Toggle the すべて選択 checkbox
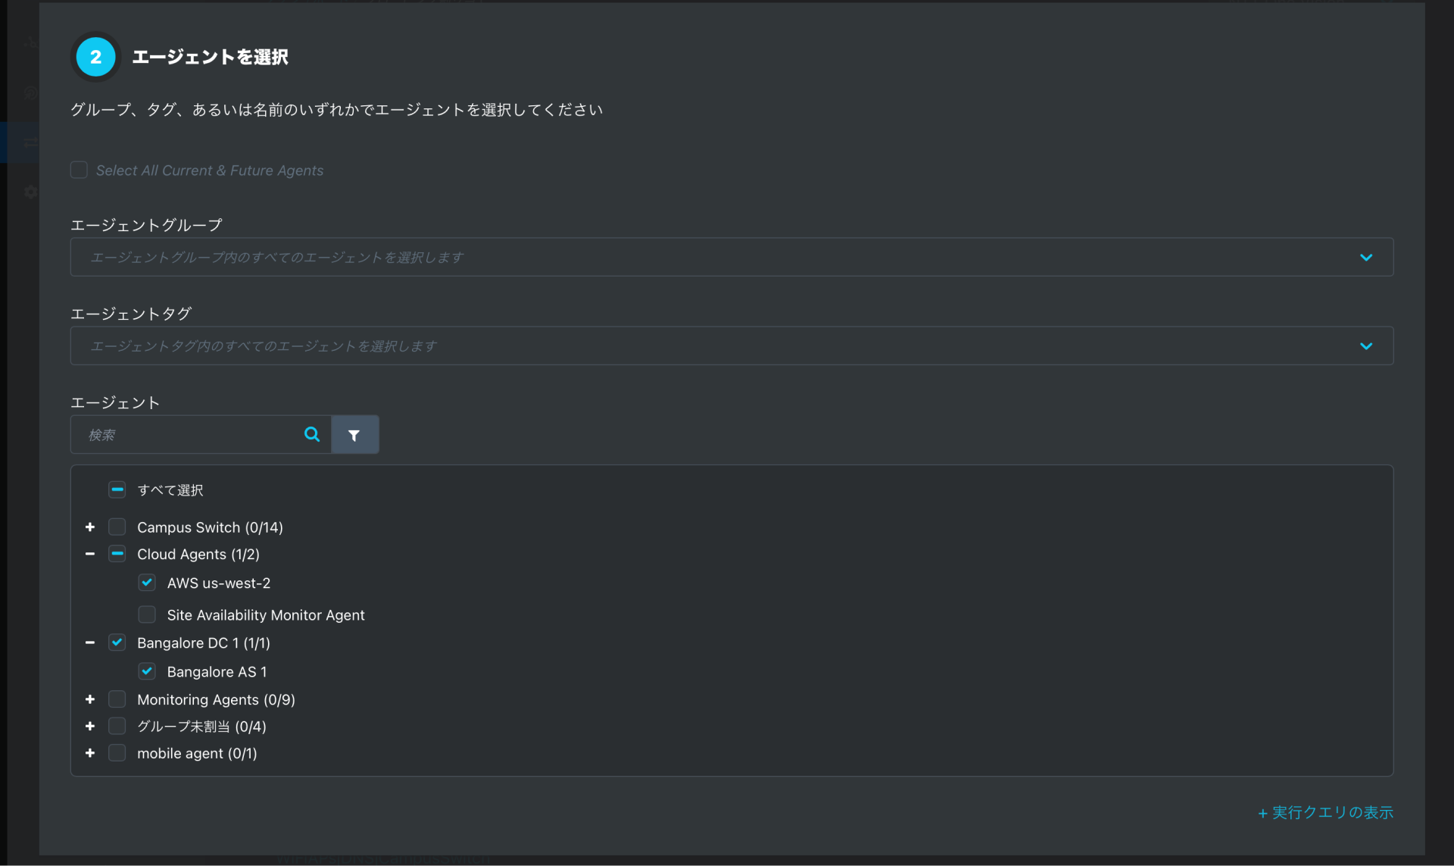Viewport: 1454px width, 866px height. 117,489
